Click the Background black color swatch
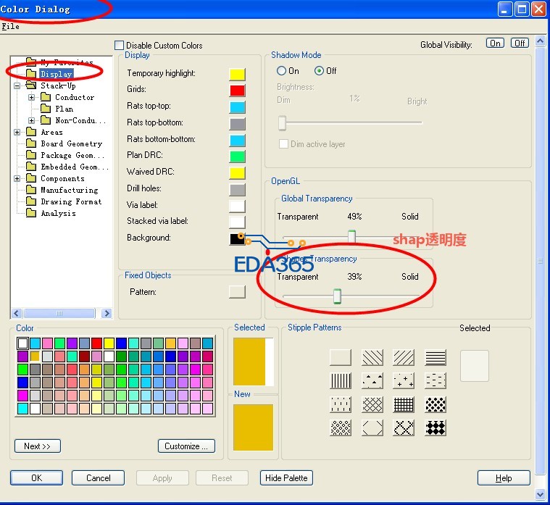550x505 pixels. (x=236, y=239)
